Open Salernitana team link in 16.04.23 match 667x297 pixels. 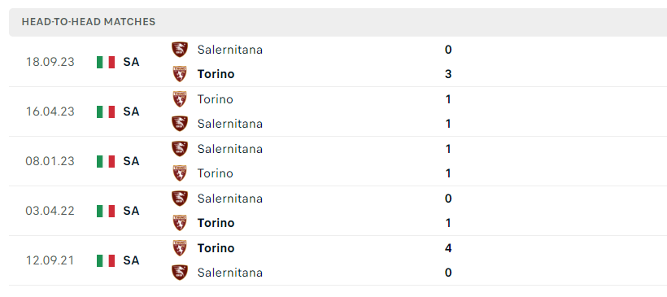229,124
